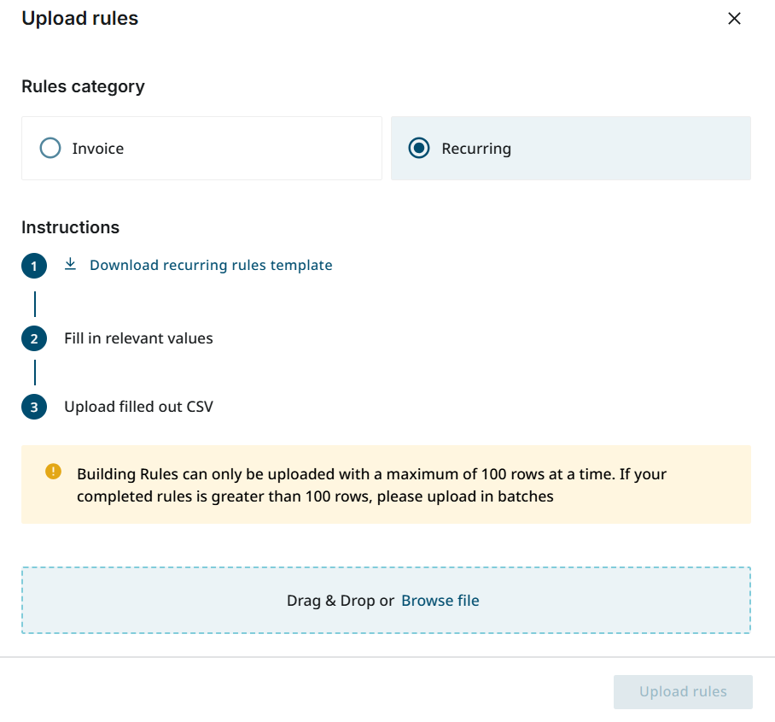Click the step 2 number circle
This screenshot has height=722, width=775.
coord(34,339)
